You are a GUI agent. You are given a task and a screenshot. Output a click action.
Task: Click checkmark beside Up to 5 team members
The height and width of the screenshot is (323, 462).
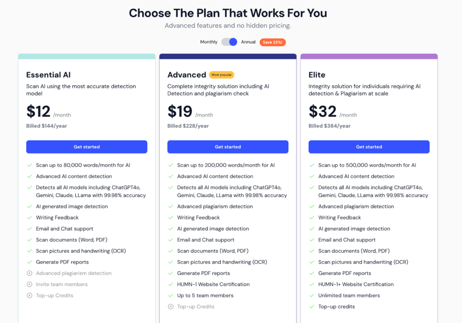click(x=171, y=296)
